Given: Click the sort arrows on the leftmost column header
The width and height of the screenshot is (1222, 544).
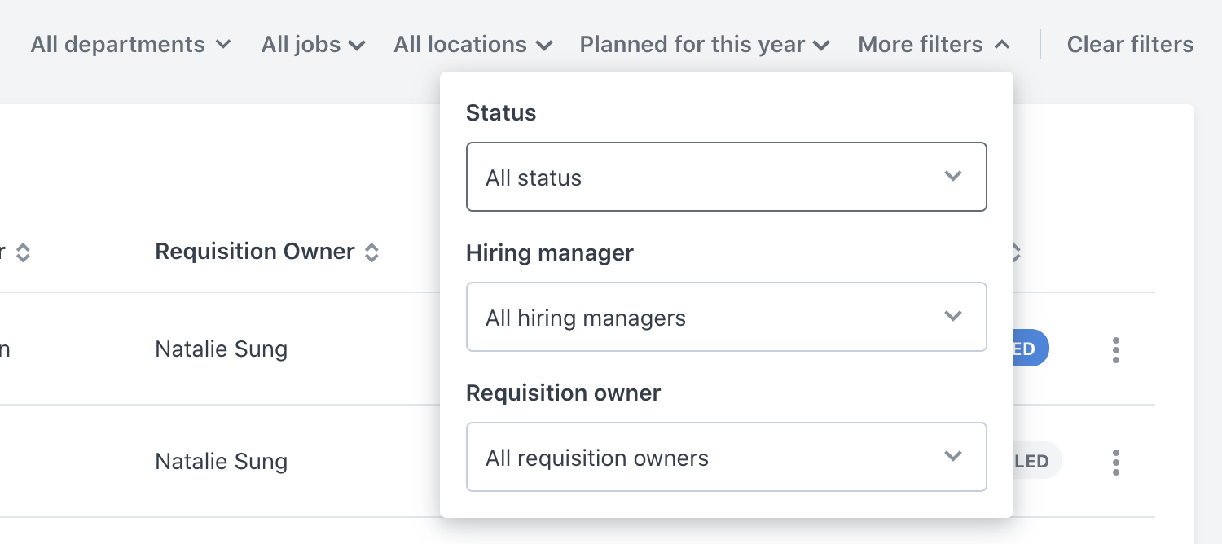Looking at the screenshot, I should (x=23, y=252).
